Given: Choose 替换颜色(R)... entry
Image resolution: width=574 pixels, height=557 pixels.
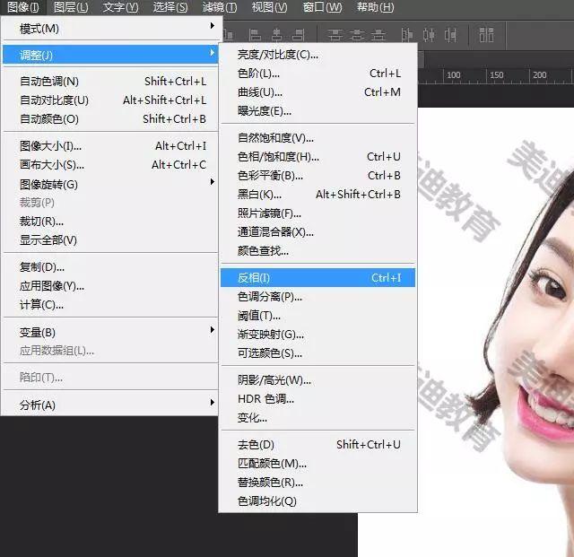Looking at the screenshot, I should point(317,483).
